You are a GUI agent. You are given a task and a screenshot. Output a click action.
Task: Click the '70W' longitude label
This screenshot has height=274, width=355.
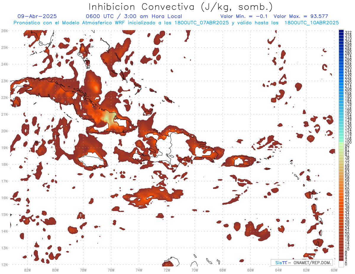point(195,270)
